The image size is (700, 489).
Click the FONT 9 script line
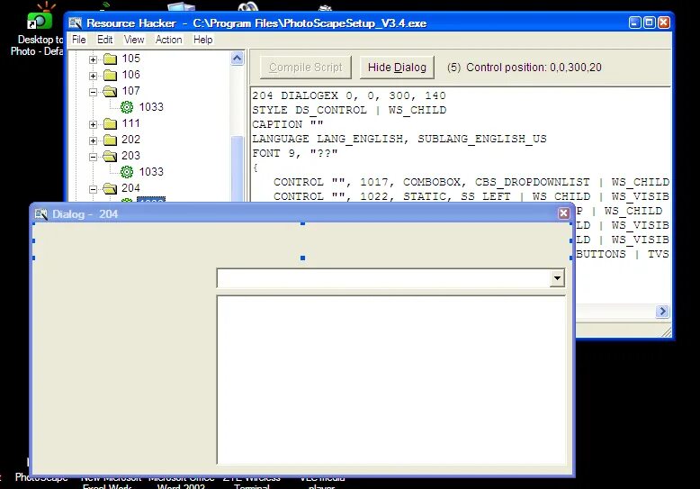coord(294,153)
